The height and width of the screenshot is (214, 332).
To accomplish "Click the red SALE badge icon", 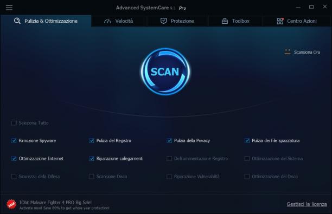I will 11,204.
